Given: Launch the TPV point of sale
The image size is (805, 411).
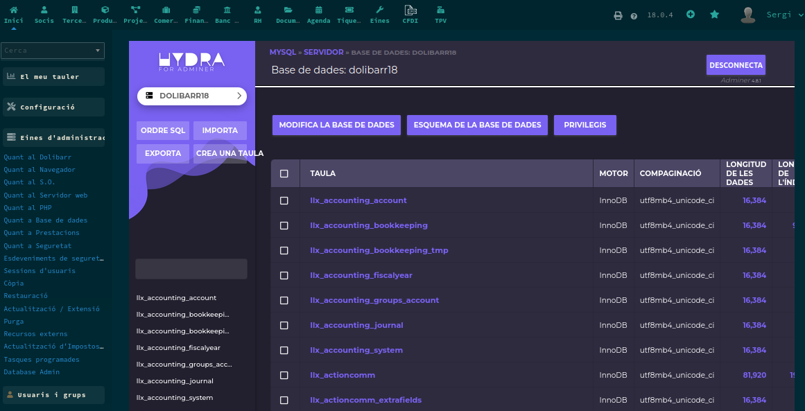Looking at the screenshot, I should pyautogui.click(x=440, y=15).
